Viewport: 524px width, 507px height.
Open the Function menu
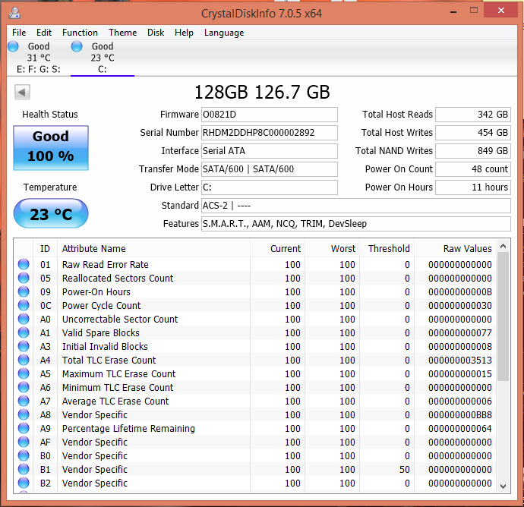pyautogui.click(x=80, y=33)
